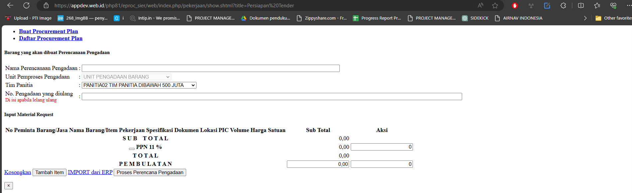Open Tim Panitia dropdown

tap(139, 85)
